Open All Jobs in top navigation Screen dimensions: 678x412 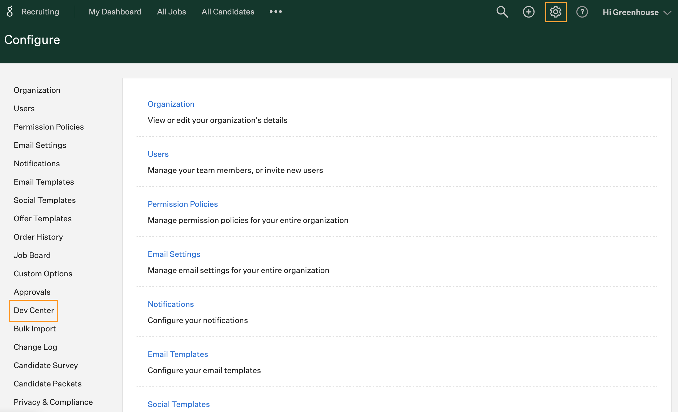(x=171, y=12)
